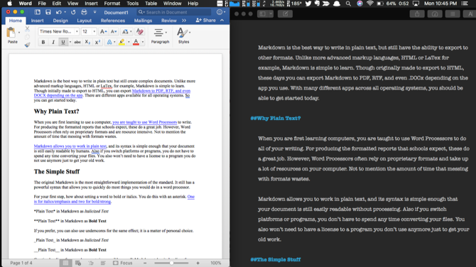Open the Review ribbon tab
The width and height of the screenshot is (476, 267).
click(x=169, y=21)
